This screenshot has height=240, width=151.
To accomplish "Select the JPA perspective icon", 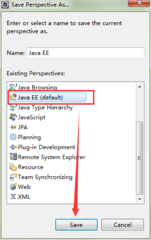I will (x=13, y=127).
